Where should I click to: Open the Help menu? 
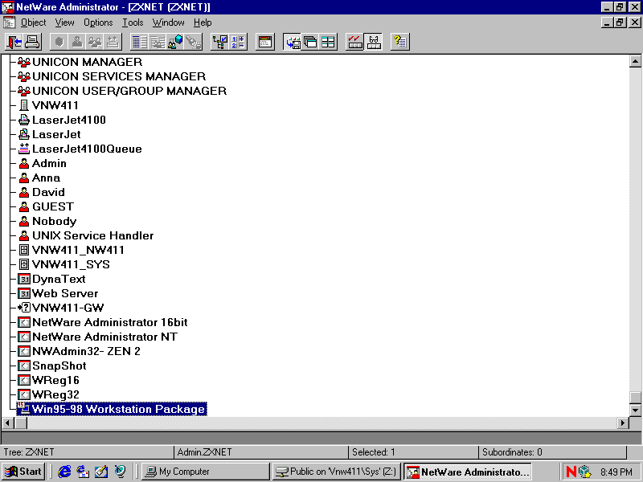(x=203, y=22)
